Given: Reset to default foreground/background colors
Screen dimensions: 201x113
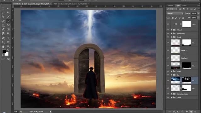Looking at the screenshot, I should coord(3,55).
